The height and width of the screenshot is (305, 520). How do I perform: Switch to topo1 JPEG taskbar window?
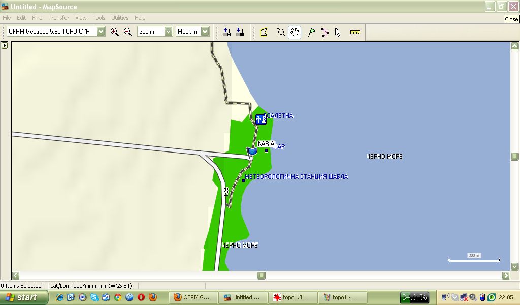[x=293, y=297]
